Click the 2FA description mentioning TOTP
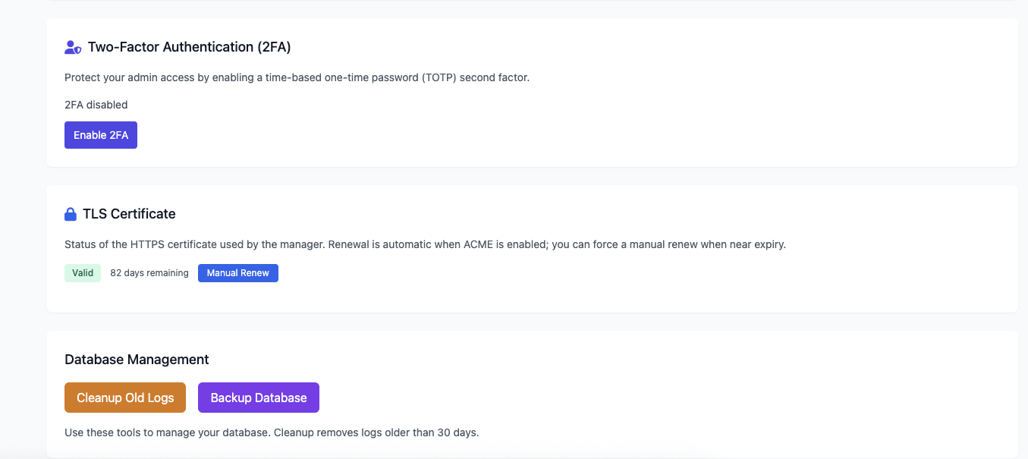This screenshot has height=459, width=1028. [x=297, y=77]
